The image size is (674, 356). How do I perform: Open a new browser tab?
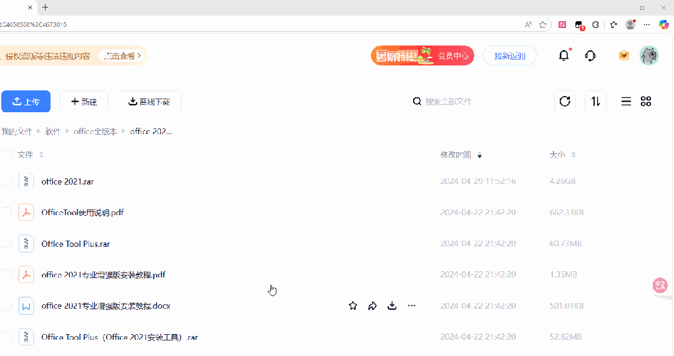point(45,7)
